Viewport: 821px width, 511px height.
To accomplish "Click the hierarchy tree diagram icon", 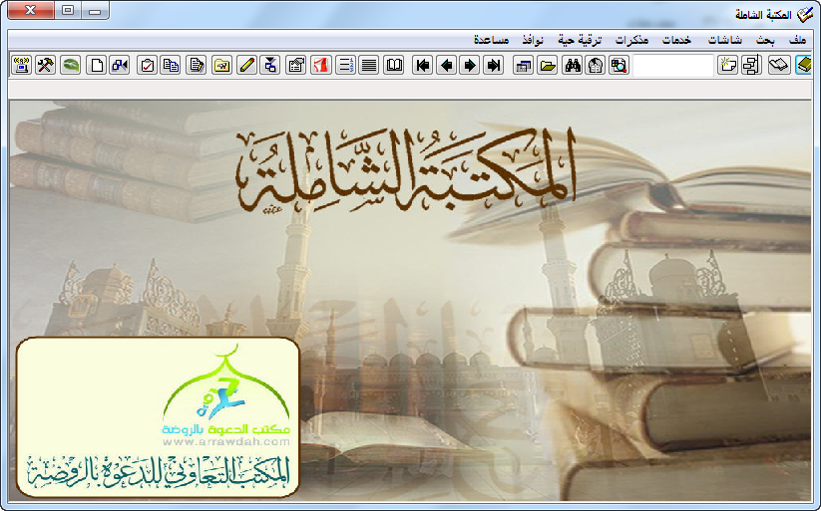I will coord(752,66).
